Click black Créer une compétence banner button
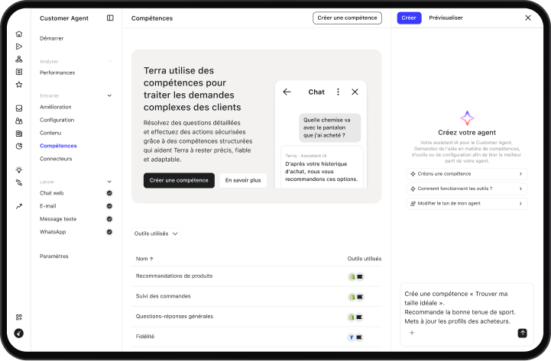This screenshot has height=361, width=551. (x=179, y=180)
